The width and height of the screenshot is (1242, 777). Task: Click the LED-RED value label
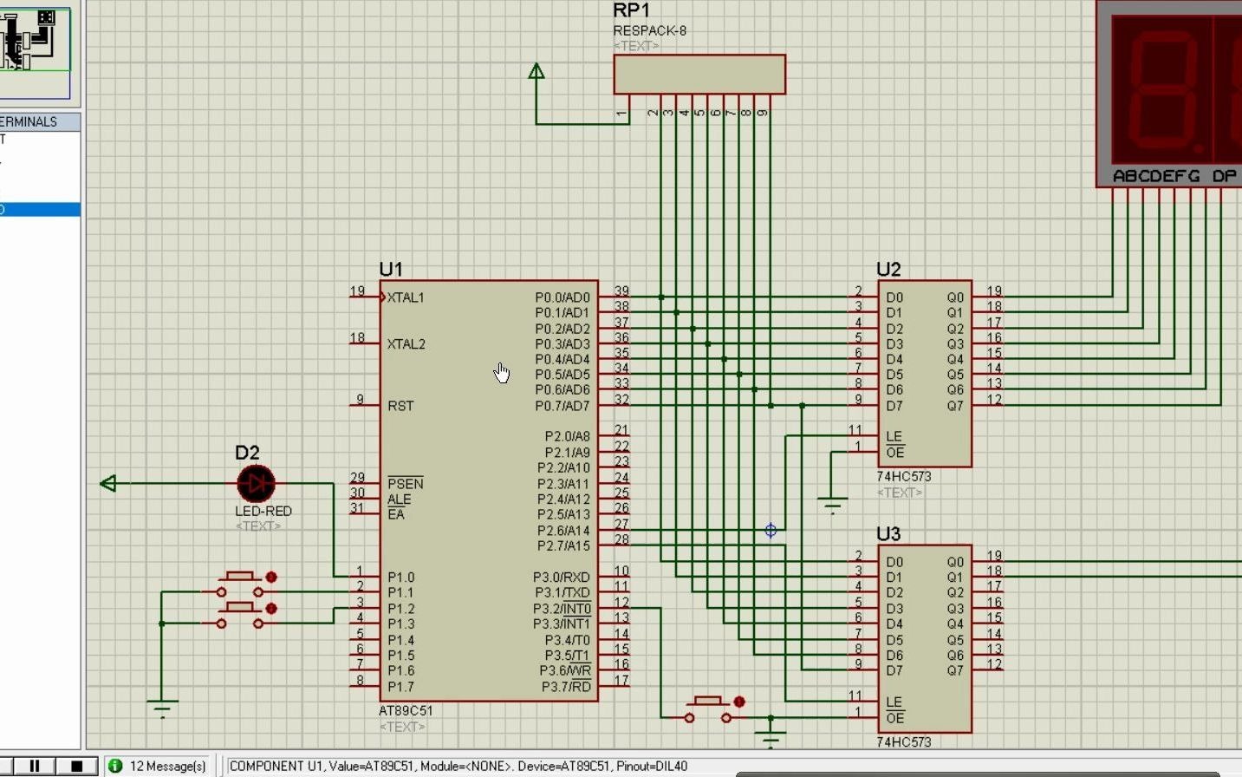(x=263, y=511)
